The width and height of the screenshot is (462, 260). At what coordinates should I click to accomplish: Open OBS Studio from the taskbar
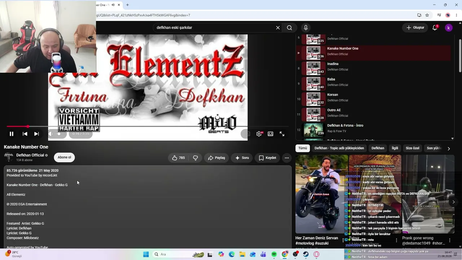coord(295,254)
